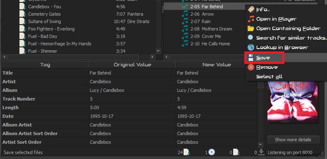Click the Album Artist Sort Order label
The width and height of the screenshot is (327, 159).
[30, 133]
